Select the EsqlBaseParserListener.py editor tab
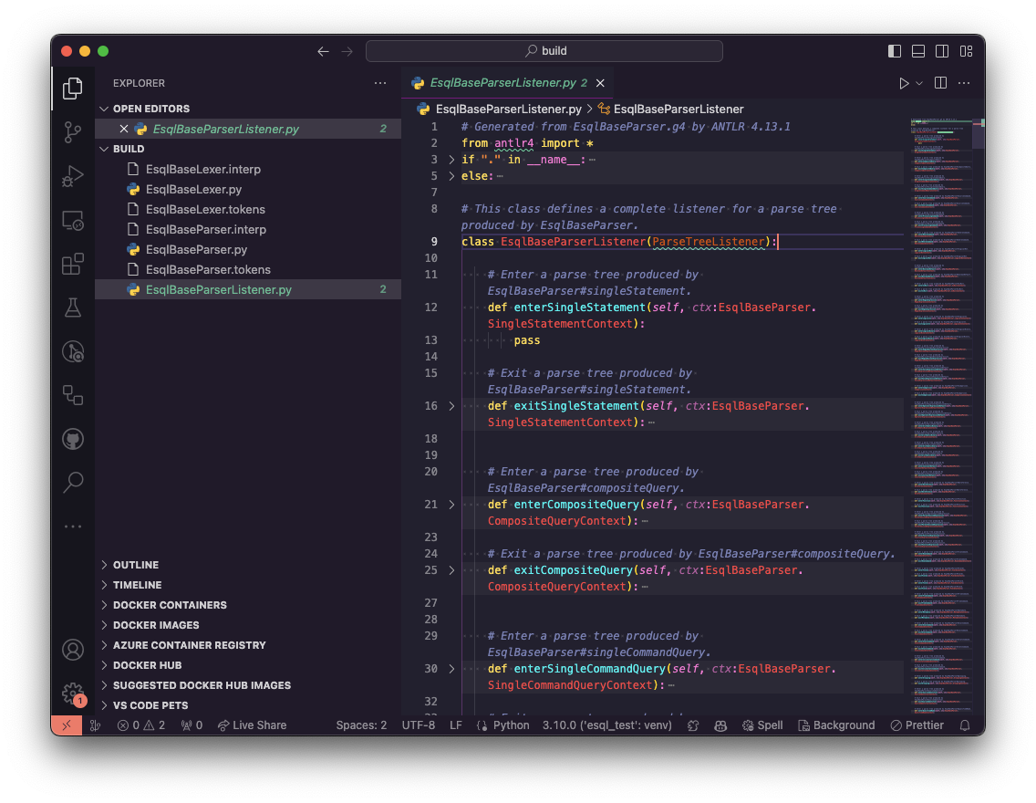The width and height of the screenshot is (1036, 803). click(502, 83)
